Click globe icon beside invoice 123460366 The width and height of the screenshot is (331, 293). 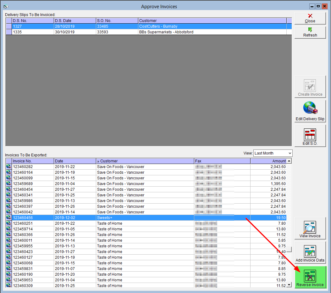[9, 235]
